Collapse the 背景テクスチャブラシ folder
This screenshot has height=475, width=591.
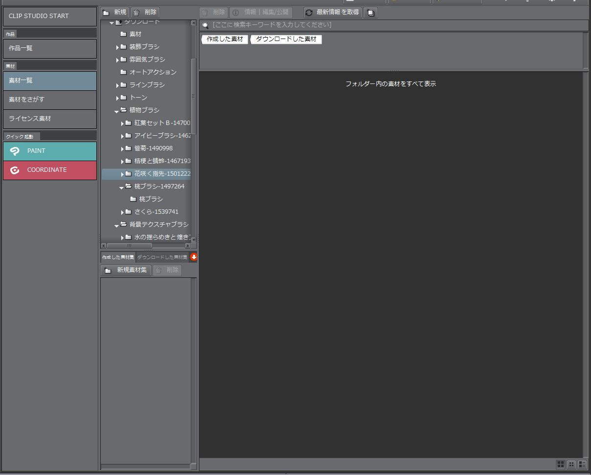[x=117, y=226]
